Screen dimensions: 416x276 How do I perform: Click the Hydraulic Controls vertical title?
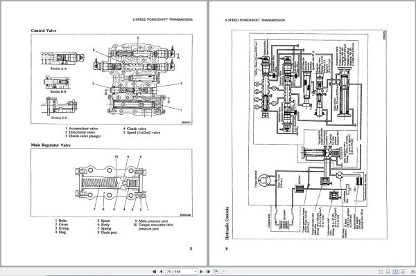[x=227, y=223]
